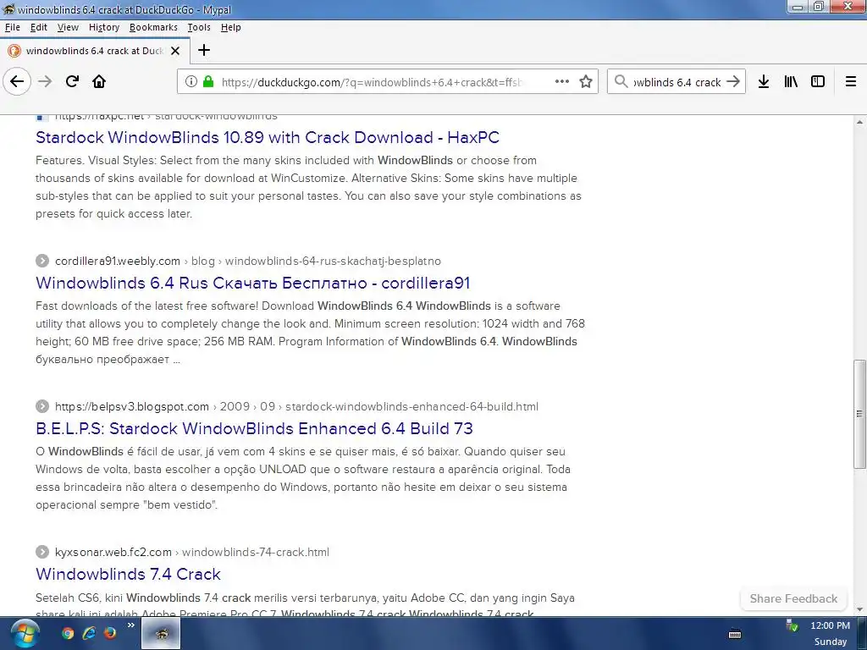Open the Tools menu

[198, 27]
